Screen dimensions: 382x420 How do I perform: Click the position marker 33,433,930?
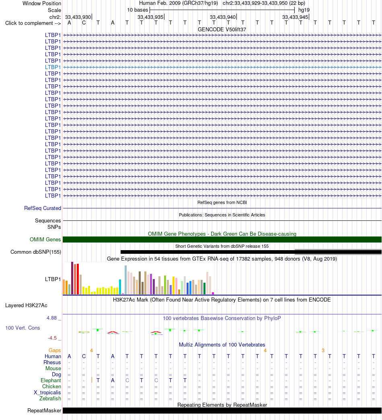point(78,17)
